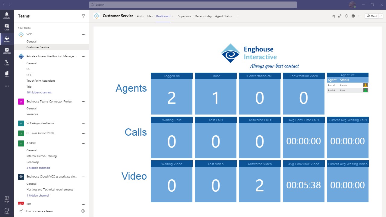This screenshot has width=386, height=217.
Task: Select the Dashboard tab
Action: coord(163,16)
